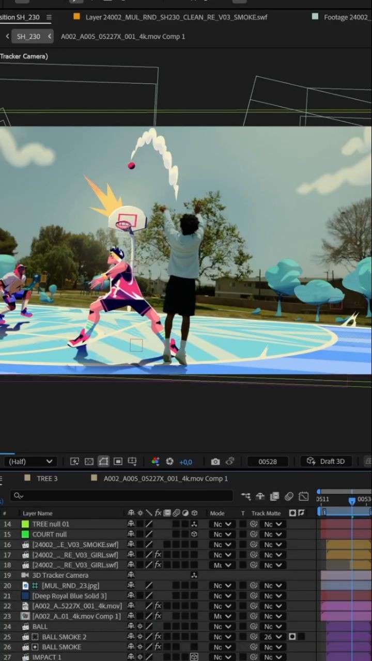Image resolution: width=372 pixels, height=661 pixels.
Task: Toggle shy switch on TREE null 01 layer
Action: tap(131, 524)
